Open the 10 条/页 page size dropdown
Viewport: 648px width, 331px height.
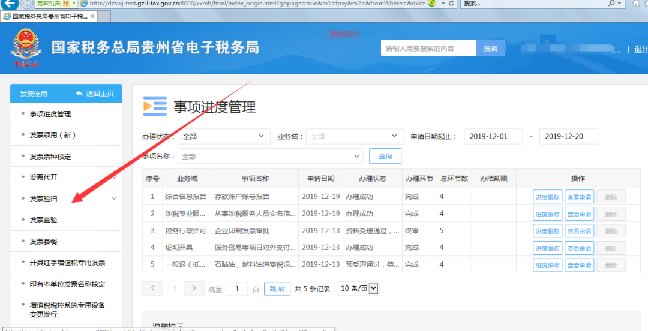(x=359, y=288)
